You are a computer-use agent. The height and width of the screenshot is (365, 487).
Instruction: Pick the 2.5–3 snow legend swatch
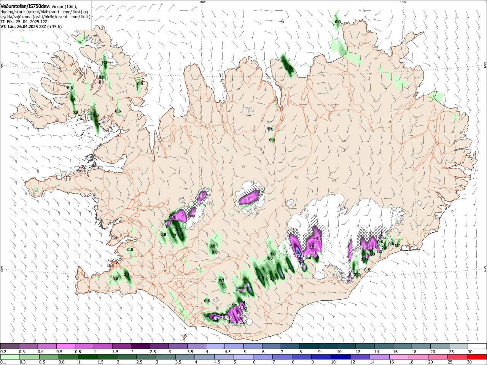159,346
